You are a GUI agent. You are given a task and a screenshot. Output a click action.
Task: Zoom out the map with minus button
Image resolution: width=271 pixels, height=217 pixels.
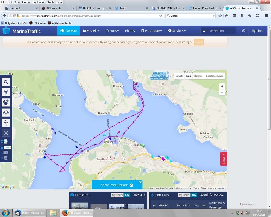click(x=222, y=92)
